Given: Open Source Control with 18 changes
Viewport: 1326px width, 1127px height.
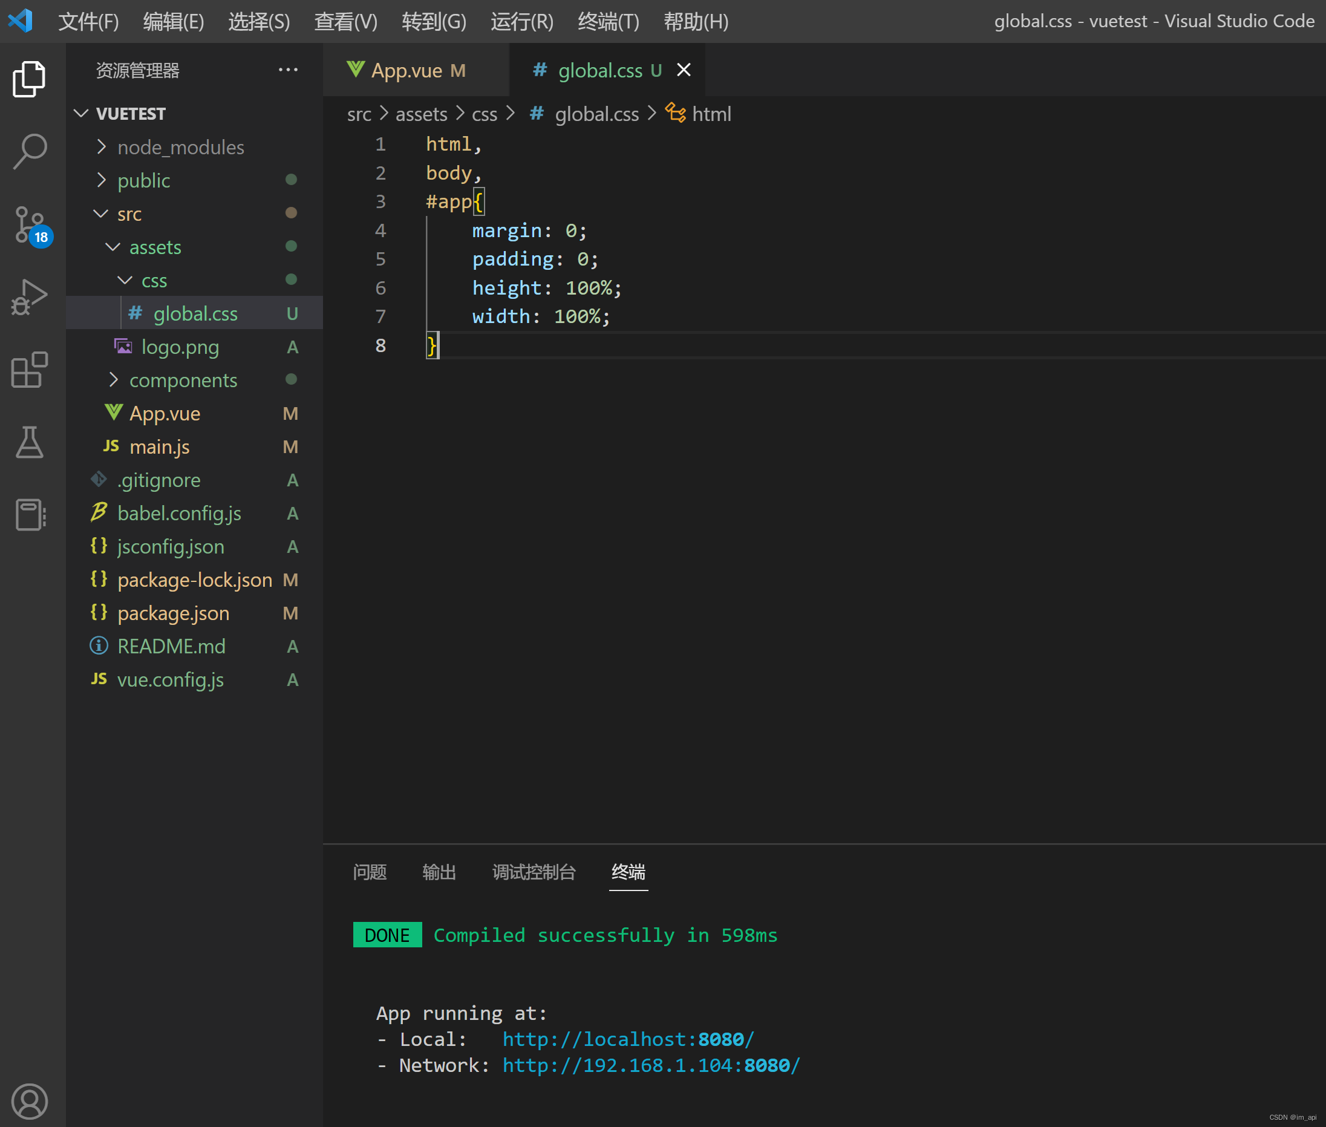Looking at the screenshot, I should tap(30, 225).
